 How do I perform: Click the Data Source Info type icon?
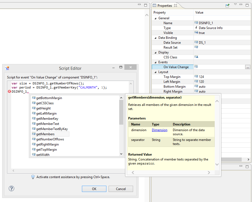196,28
